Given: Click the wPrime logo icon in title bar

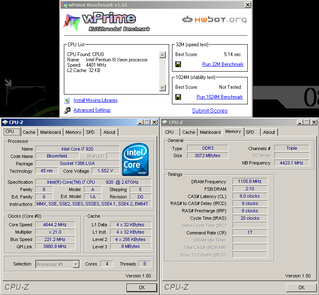Looking at the screenshot, I should pyautogui.click(x=64, y=5).
